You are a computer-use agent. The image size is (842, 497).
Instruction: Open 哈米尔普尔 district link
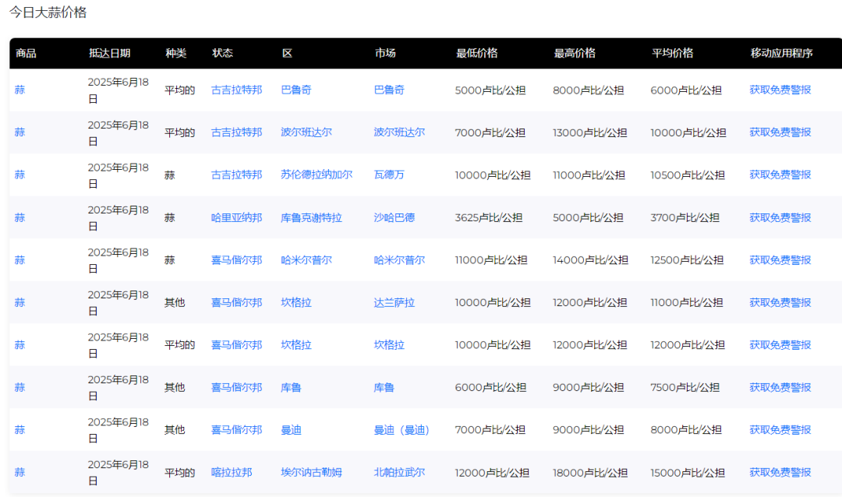pyautogui.click(x=306, y=260)
